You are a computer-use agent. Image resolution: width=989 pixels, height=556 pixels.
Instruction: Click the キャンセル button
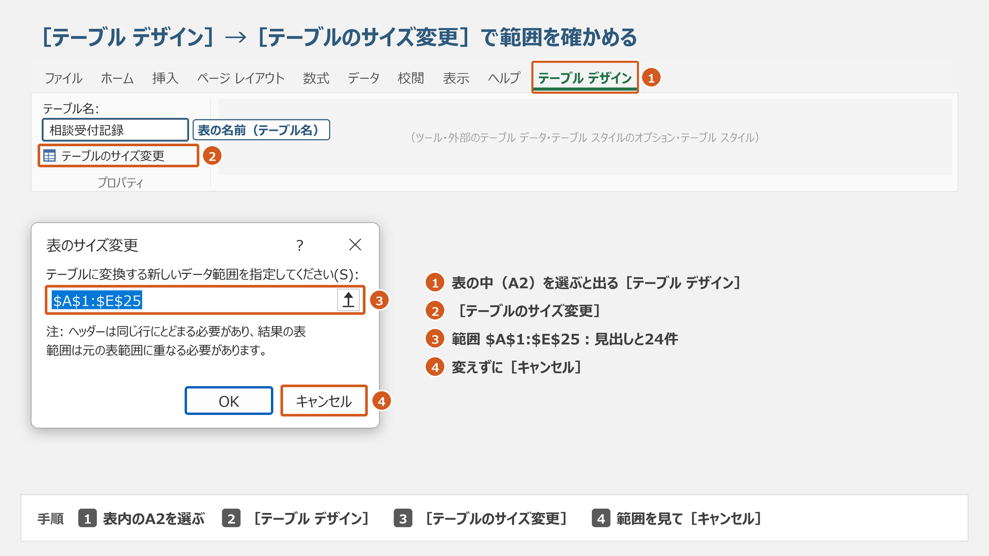323,401
